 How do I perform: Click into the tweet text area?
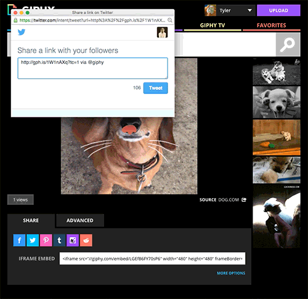click(x=93, y=68)
